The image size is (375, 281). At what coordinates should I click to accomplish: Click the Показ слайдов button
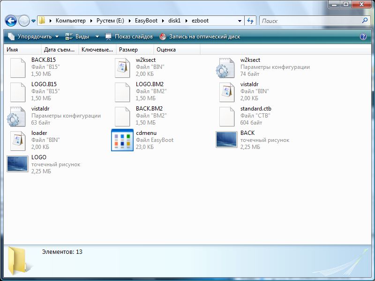pos(129,37)
